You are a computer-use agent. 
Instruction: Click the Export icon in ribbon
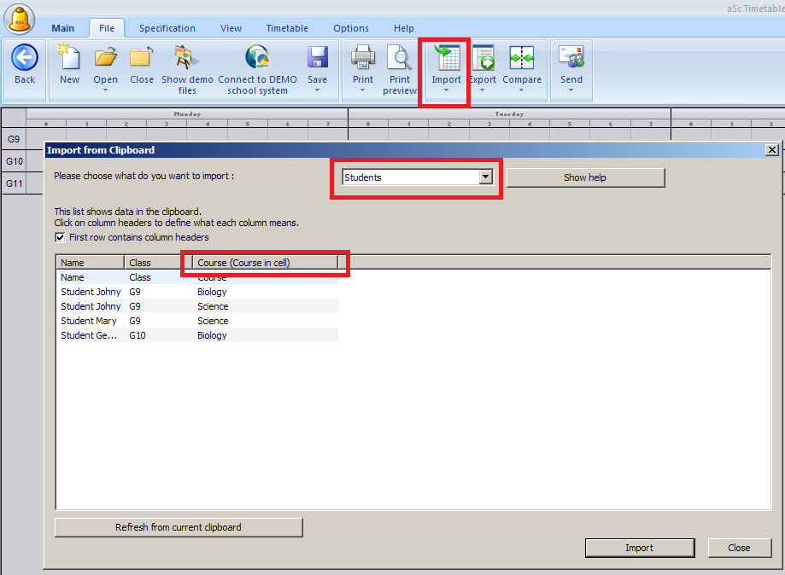483,58
